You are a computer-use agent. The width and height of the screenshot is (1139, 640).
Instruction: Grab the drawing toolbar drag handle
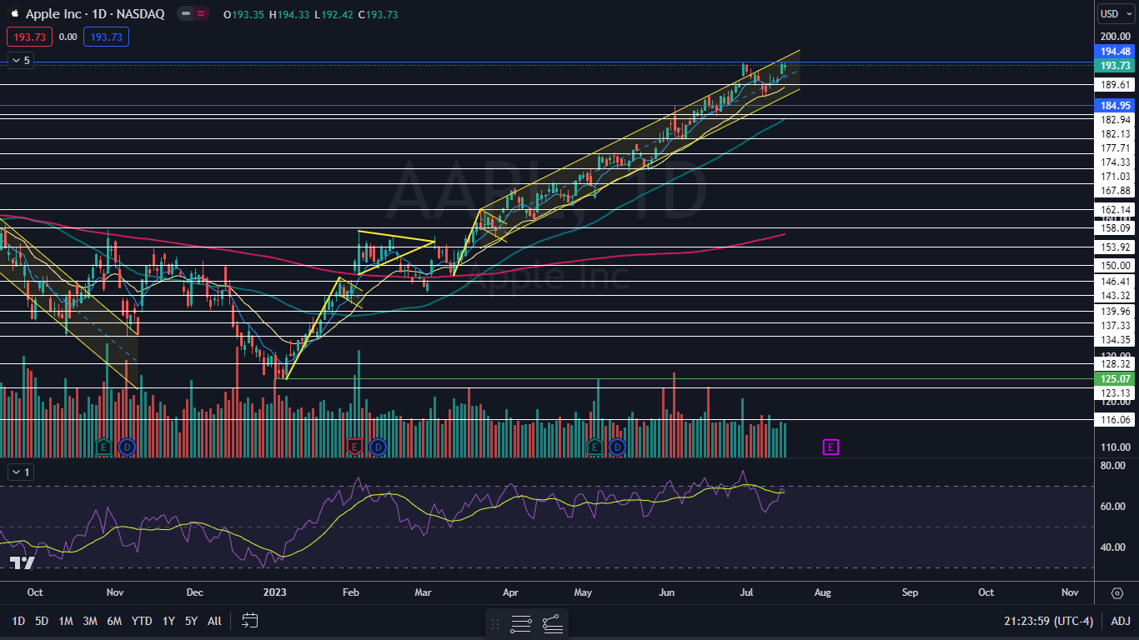point(495,623)
